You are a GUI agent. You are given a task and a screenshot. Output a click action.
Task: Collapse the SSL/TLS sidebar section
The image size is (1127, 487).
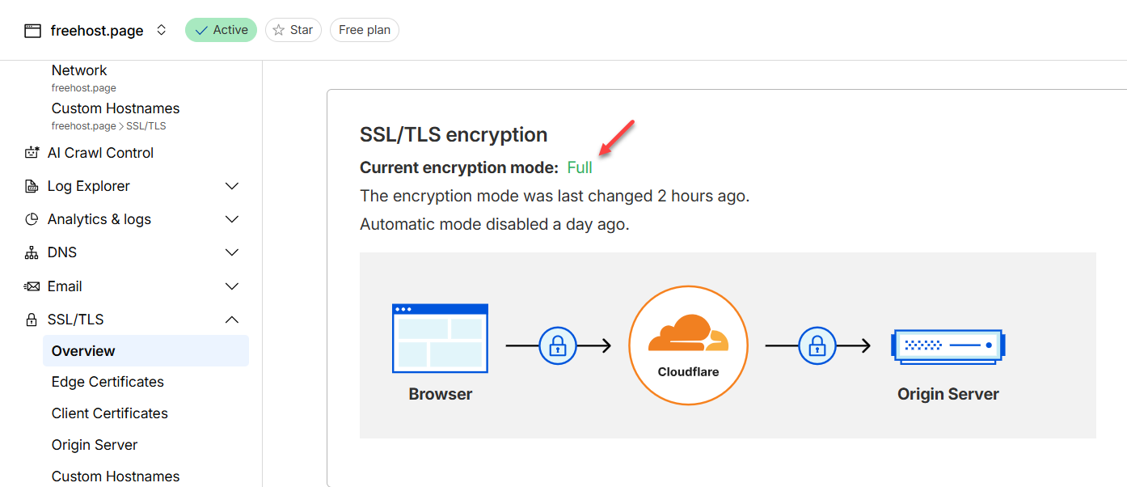point(232,320)
